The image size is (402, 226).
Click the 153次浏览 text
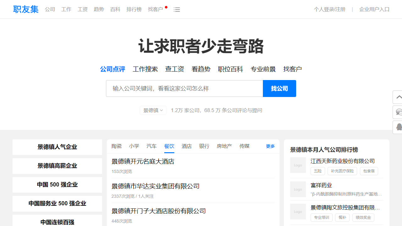tap(122, 171)
